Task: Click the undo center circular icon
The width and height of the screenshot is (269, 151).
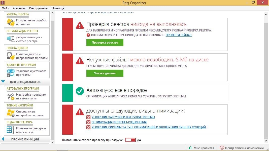Action: 222,148
